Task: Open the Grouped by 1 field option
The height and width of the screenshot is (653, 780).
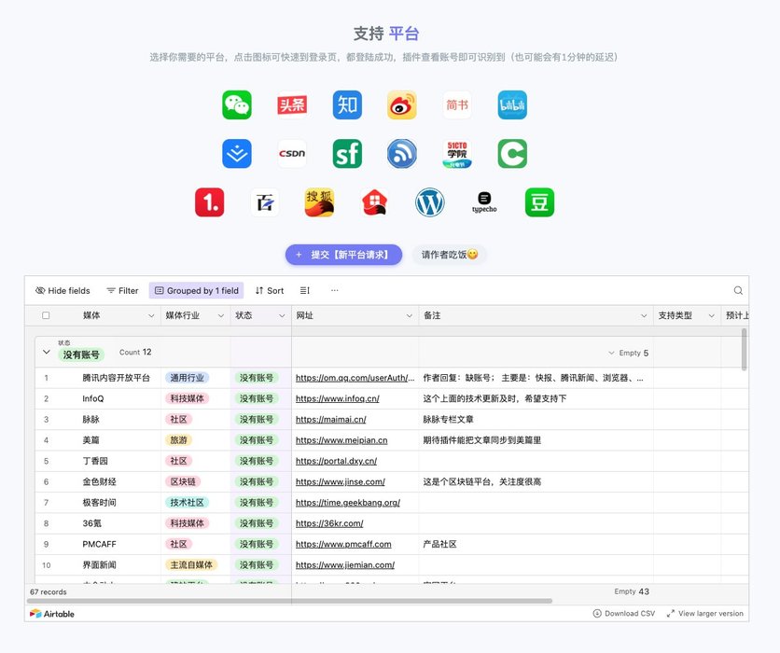Action: click(197, 291)
